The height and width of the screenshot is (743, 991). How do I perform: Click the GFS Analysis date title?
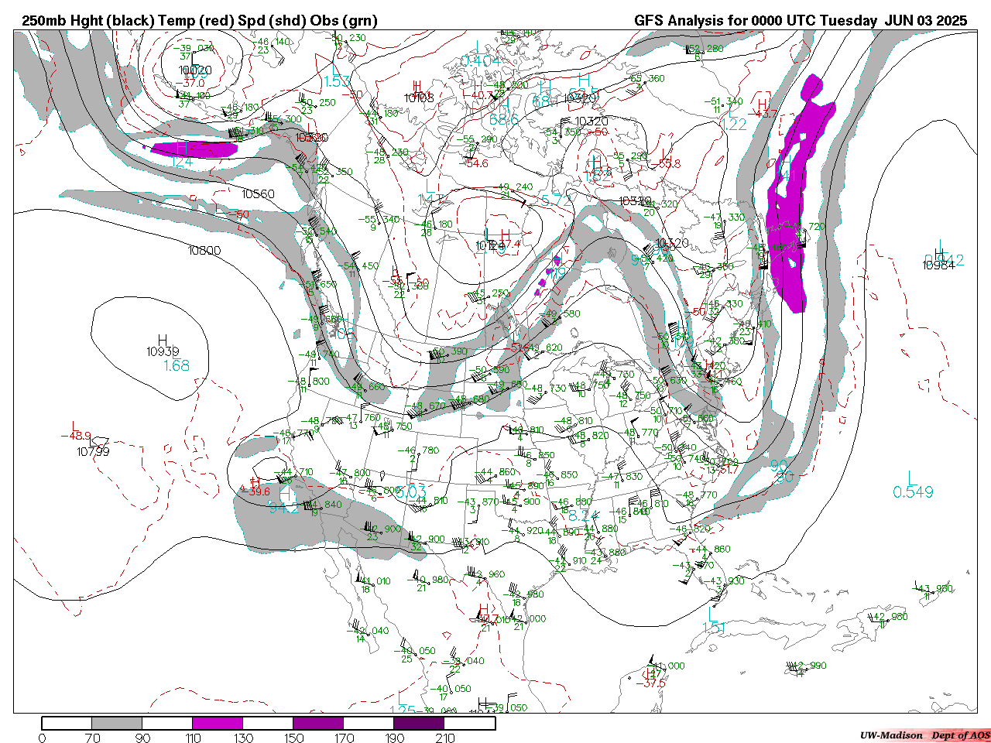tap(800, 21)
